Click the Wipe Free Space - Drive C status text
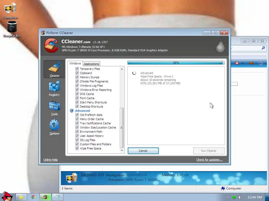The height and width of the screenshot is (201, 269). [157, 76]
